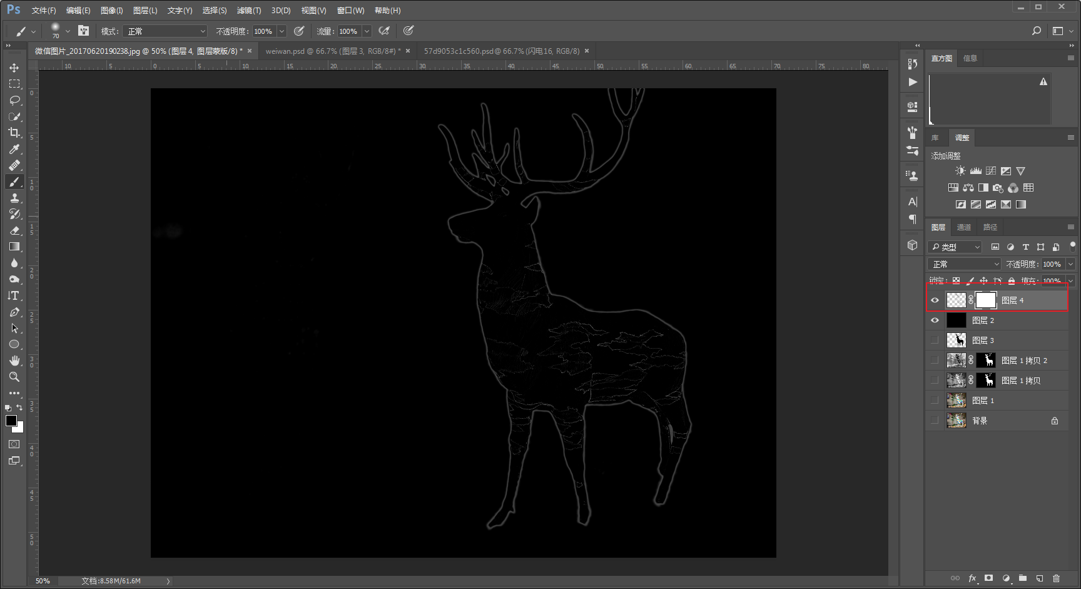Show layer 图层 3

(x=935, y=341)
